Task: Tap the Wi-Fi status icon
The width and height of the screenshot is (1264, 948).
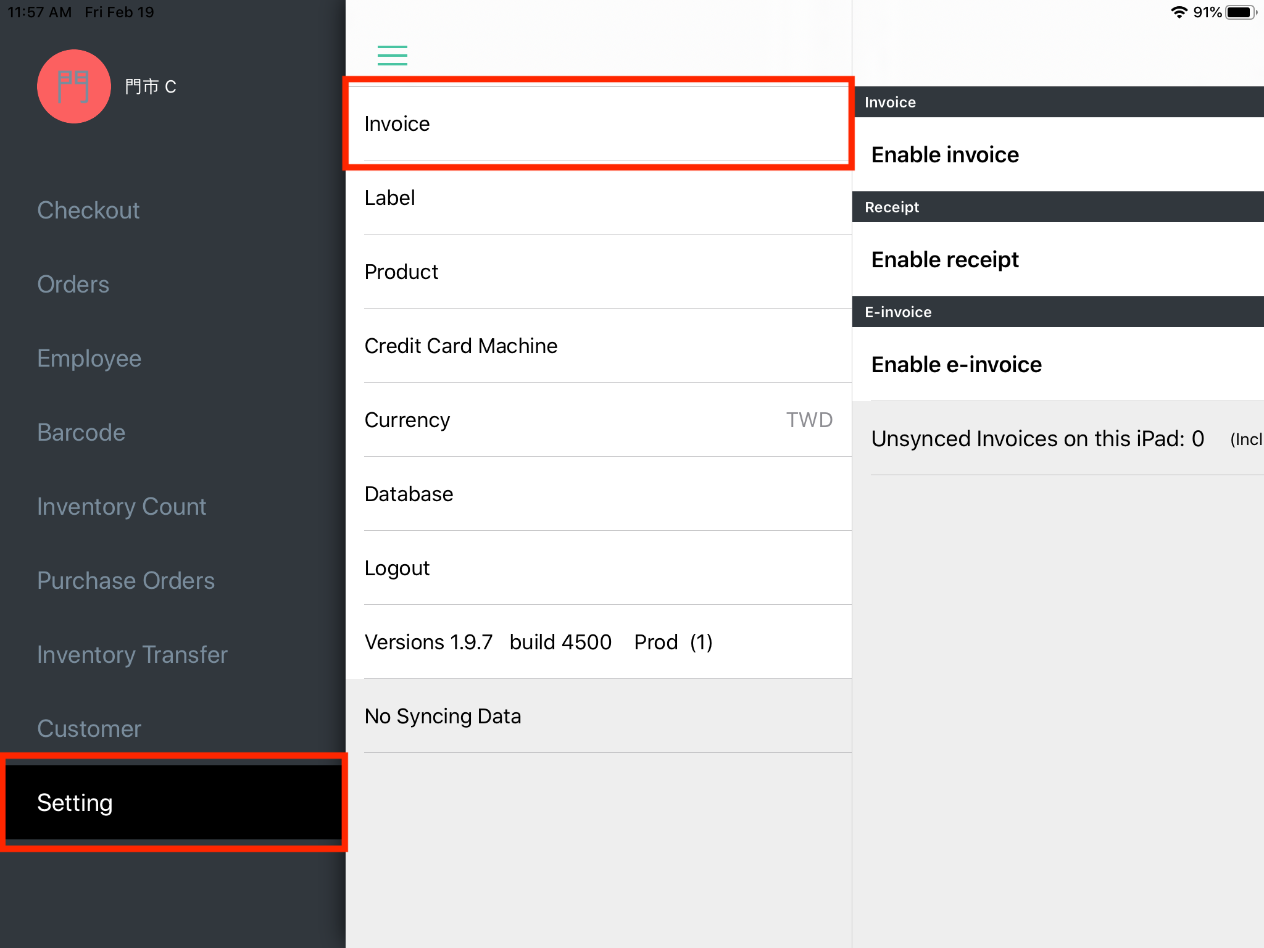Action: tap(1179, 12)
